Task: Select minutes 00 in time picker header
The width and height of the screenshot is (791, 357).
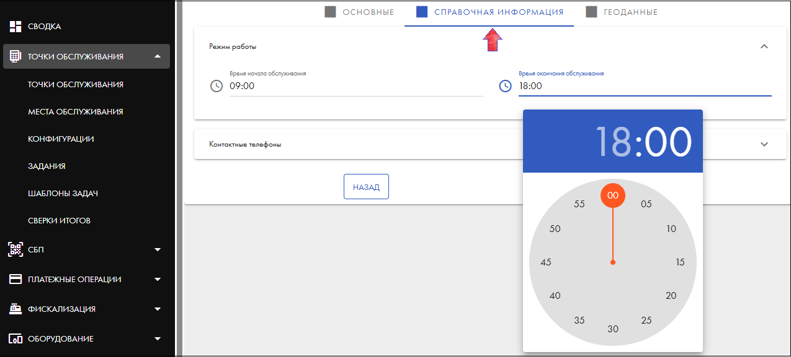Action: (668, 142)
